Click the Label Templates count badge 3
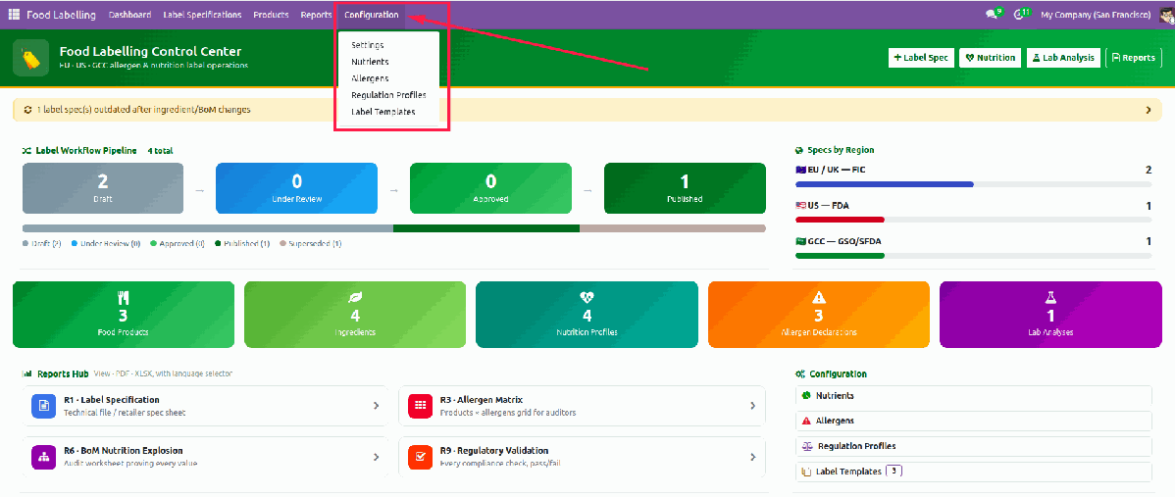Screen dimensions: 1175x497 click(x=894, y=471)
